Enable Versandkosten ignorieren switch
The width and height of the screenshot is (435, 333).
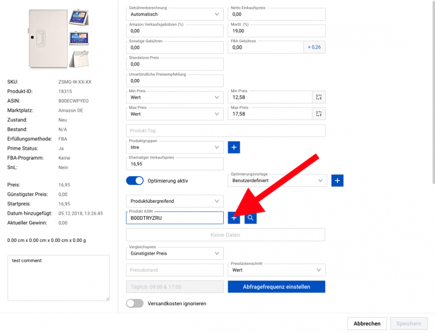[135, 304]
